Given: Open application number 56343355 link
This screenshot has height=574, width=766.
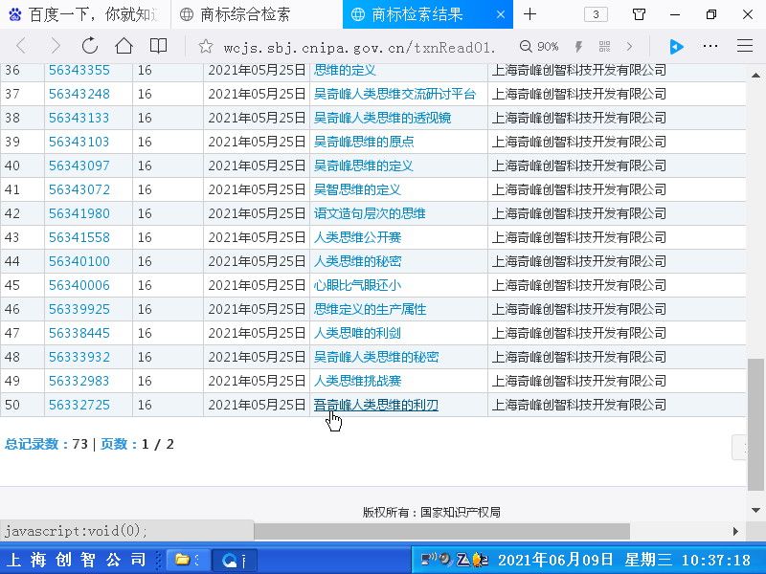Looking at the screenshot, I should click(79, 70).
